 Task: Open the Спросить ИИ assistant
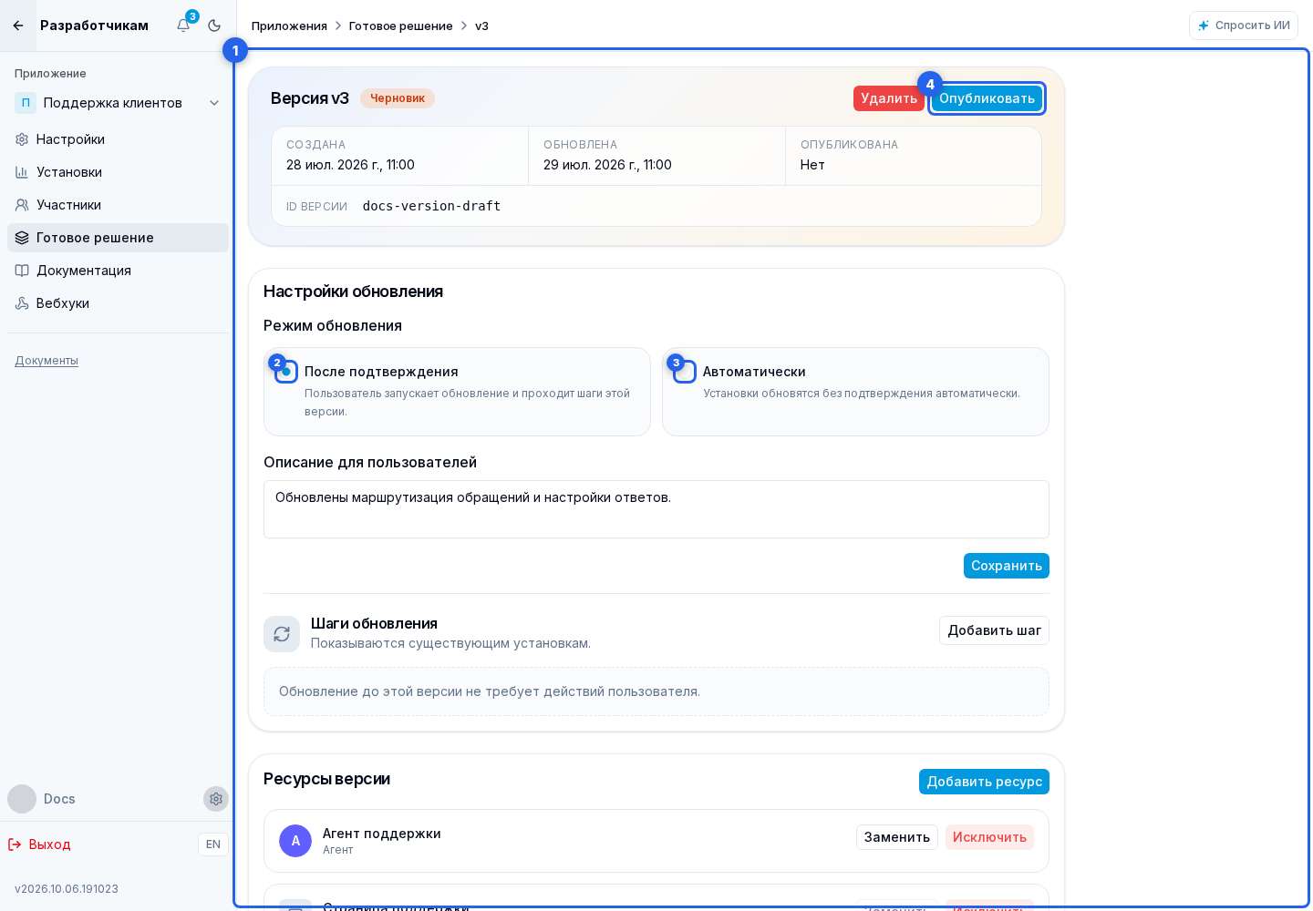coord(1244,26)
